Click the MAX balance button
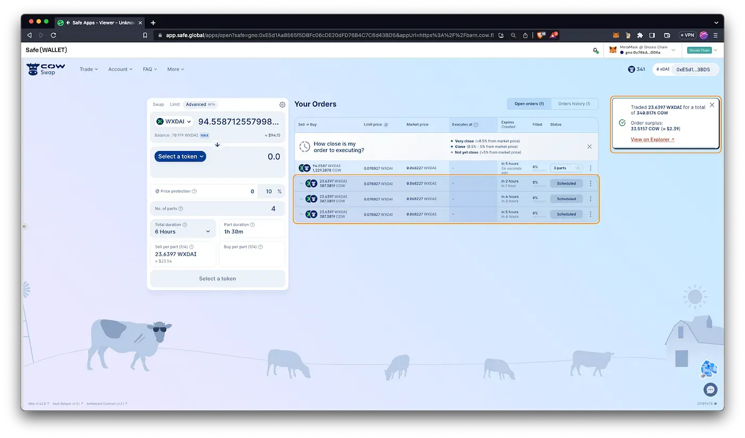This screenshot has height=438, width=745. tap(204, 136)
